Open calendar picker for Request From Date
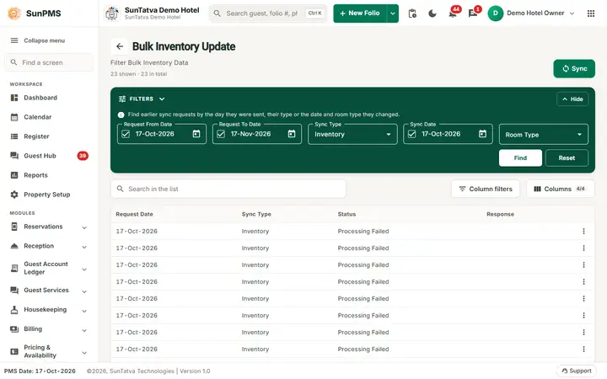This screenshot has width=607, height=379. (x=196, y=134)
